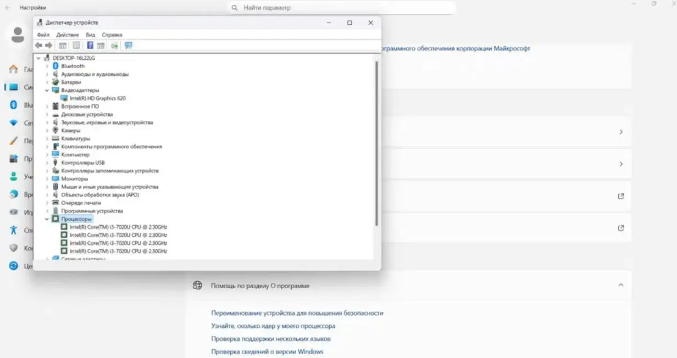The width and height of the screenshot is (677, 358).
Task: Click the Клавиатуры keyboard icon in the tree
Action: point(55,138)
